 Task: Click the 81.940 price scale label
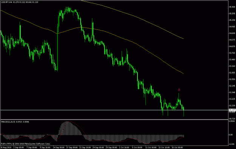click(232, 92)
